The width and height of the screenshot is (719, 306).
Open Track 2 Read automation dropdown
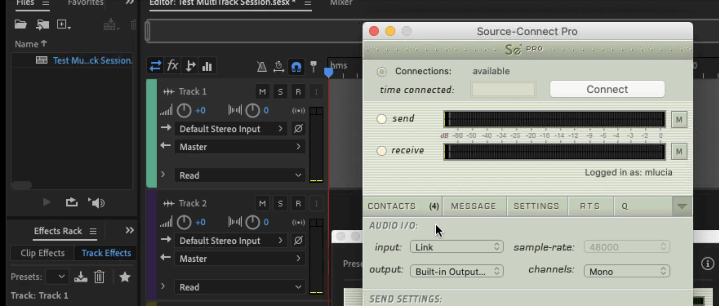[240, 287]
